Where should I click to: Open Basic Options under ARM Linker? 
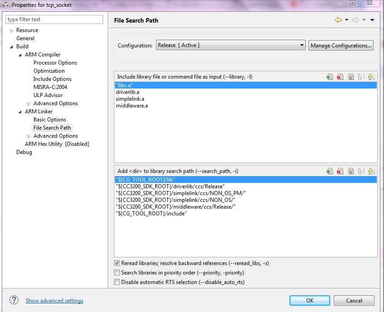[50, 120]
